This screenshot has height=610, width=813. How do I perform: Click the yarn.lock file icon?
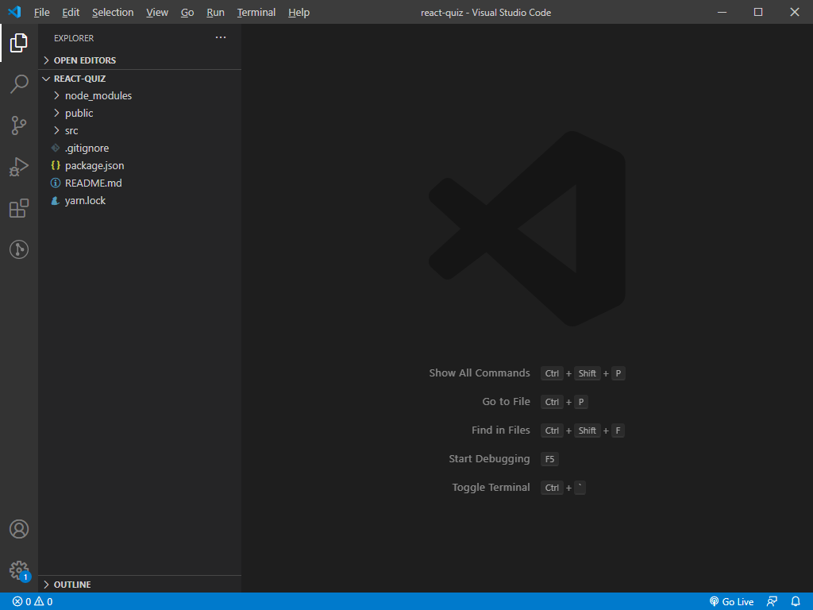(x=55, y=201)
